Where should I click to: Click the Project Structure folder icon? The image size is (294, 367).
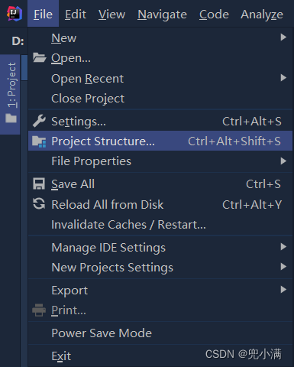[x=39, y=141]
